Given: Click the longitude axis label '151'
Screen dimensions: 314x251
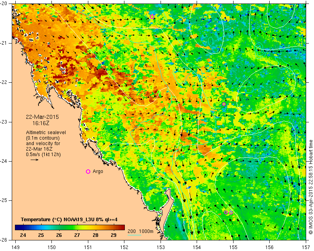Looking at the screenshot, I should pos(88,247).
